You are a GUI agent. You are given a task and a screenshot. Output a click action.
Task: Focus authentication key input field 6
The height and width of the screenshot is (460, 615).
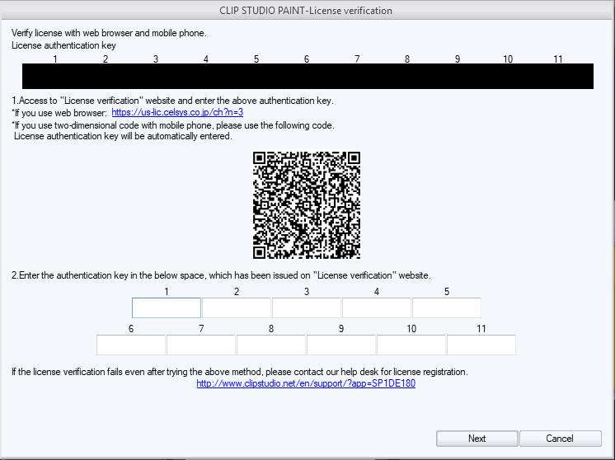coord(131,345)
